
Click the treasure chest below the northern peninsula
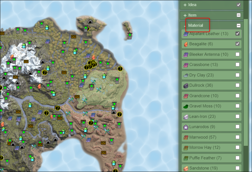point(74,36)
